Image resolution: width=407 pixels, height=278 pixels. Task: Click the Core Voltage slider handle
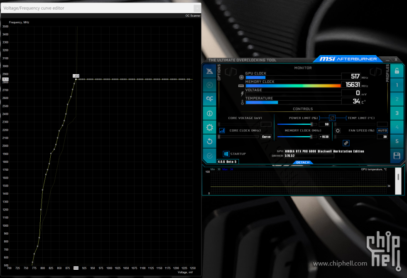pos(219,124)
